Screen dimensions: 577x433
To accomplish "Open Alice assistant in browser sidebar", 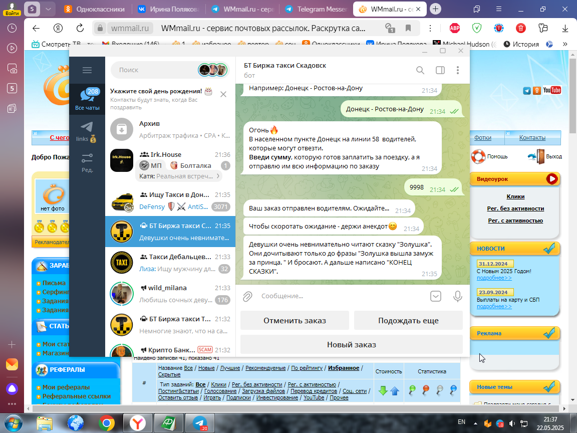I will tap(12, 388).
